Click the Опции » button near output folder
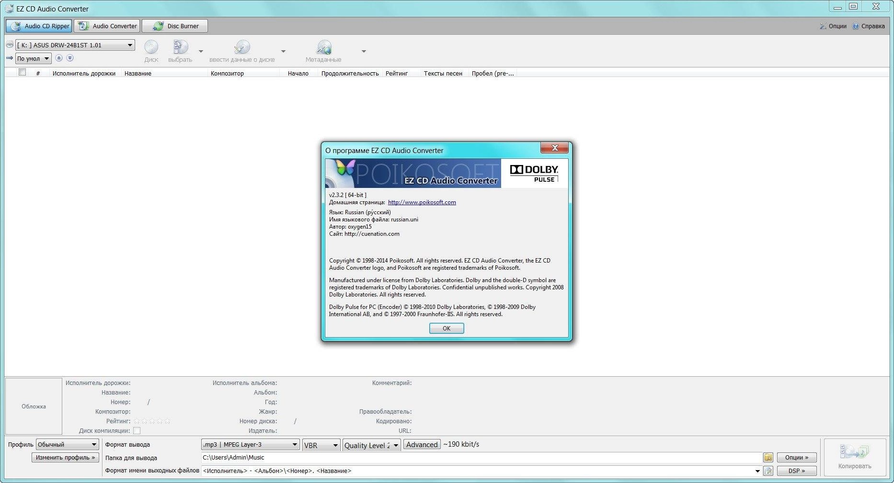The image size is (894, 483). (x=797, y=458)
